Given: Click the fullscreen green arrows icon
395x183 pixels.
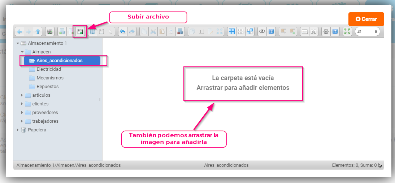Looking at the screenshot, I should click(347, 31).
